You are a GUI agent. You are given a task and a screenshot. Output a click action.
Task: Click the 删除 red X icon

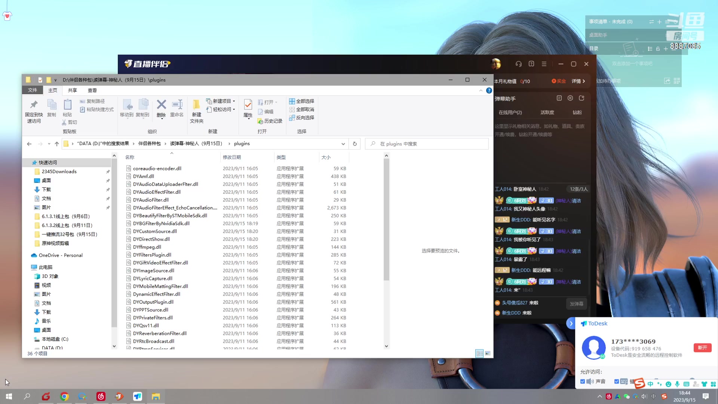[x=161, y=104]
